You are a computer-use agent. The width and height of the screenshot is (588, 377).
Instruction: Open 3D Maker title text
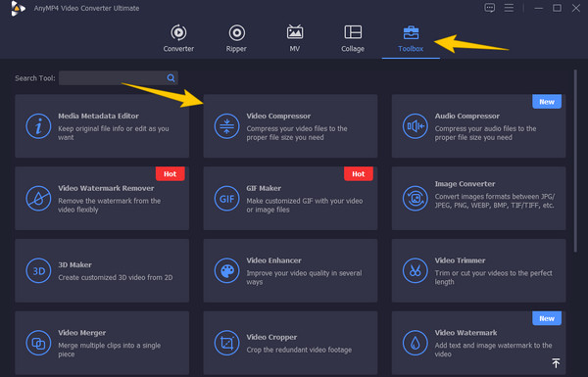[x=74, y=265]
